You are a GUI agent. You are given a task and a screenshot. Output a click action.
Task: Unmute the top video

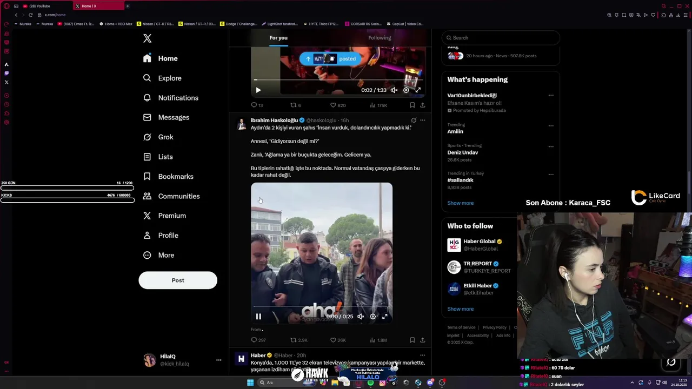(394, 90)
